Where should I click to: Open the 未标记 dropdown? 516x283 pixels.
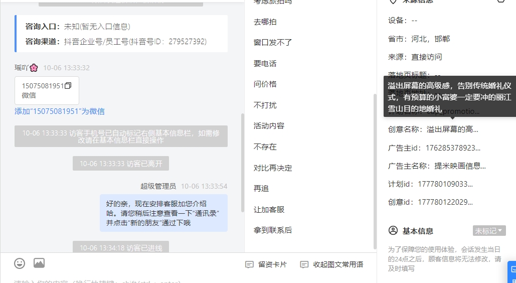coord(489,231)
